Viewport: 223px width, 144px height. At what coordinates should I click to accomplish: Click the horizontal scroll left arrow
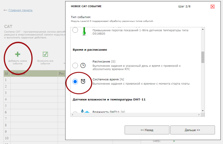72,114
